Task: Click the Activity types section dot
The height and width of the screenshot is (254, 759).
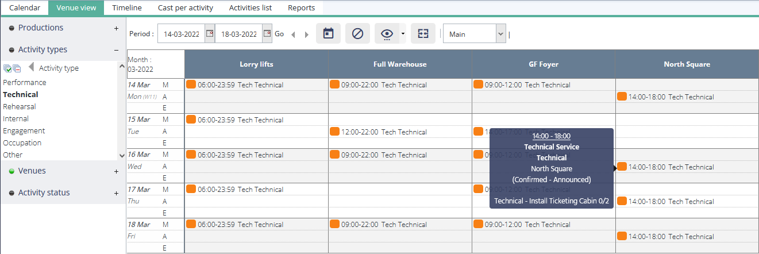Action: pos(11,50)
